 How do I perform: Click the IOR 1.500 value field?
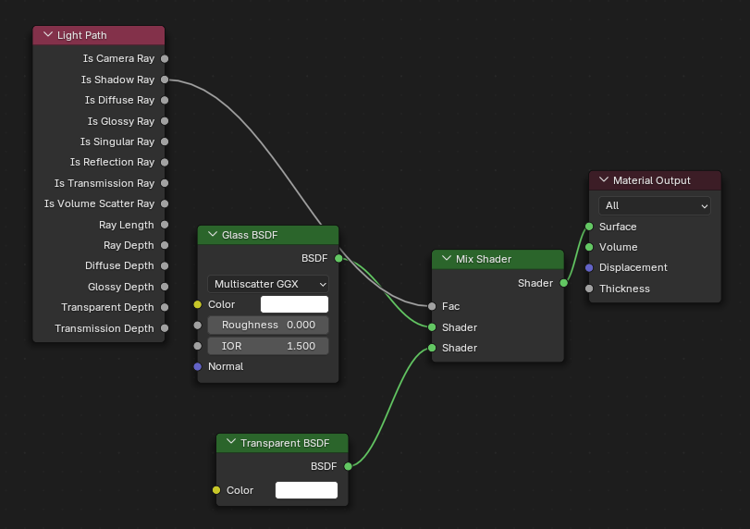pyautogui.click(x=268, y=346)
